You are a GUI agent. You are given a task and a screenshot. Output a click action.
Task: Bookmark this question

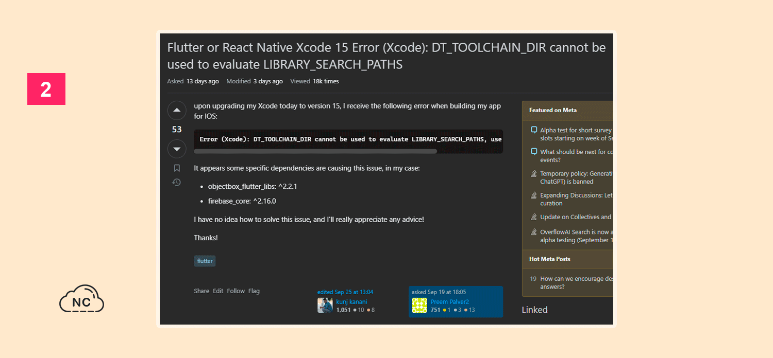[x=177, y=168]
